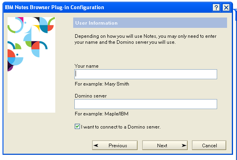Click the 'Domino server' field label
This screenshot has height=160, width=237.
[x=91, y=96]
